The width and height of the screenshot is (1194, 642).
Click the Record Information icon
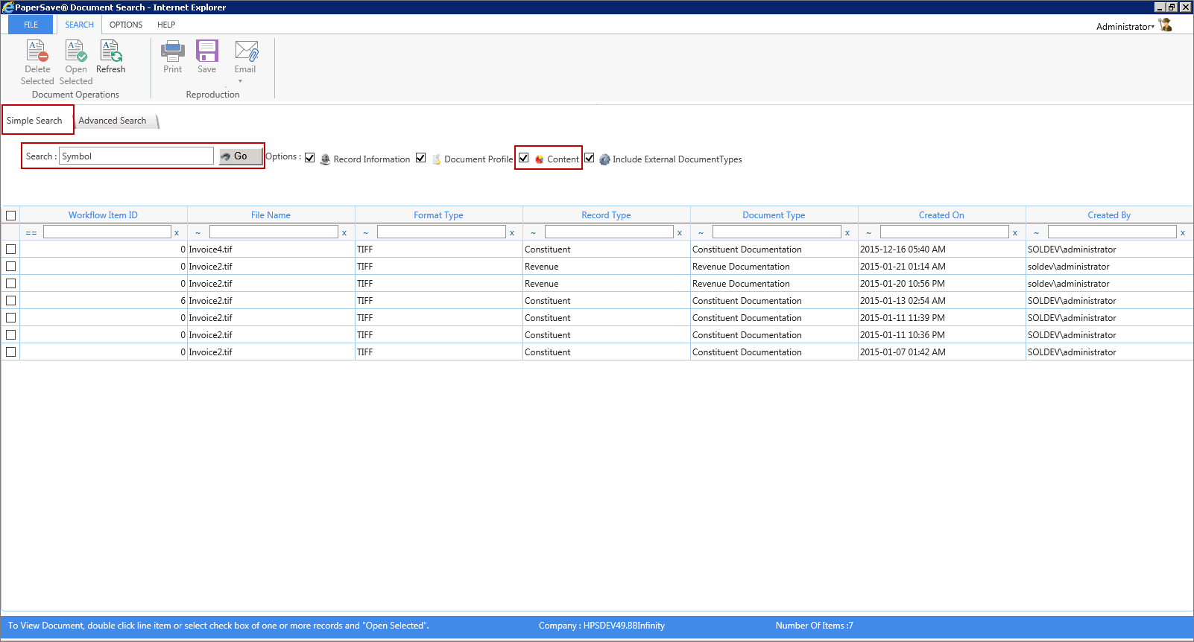click(325, 159)
